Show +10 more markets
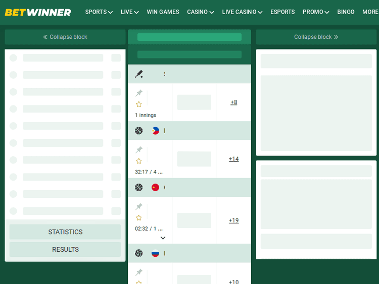Image resolution: width=379 pixels, height=284 pixels. [x=234, y=281]
